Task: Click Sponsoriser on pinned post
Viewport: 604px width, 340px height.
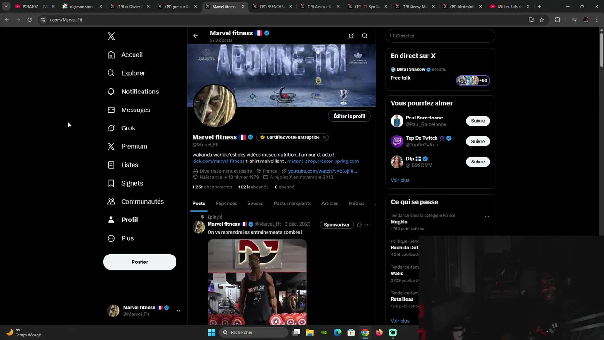Action: pyautogui.click(x=336, y=225)
